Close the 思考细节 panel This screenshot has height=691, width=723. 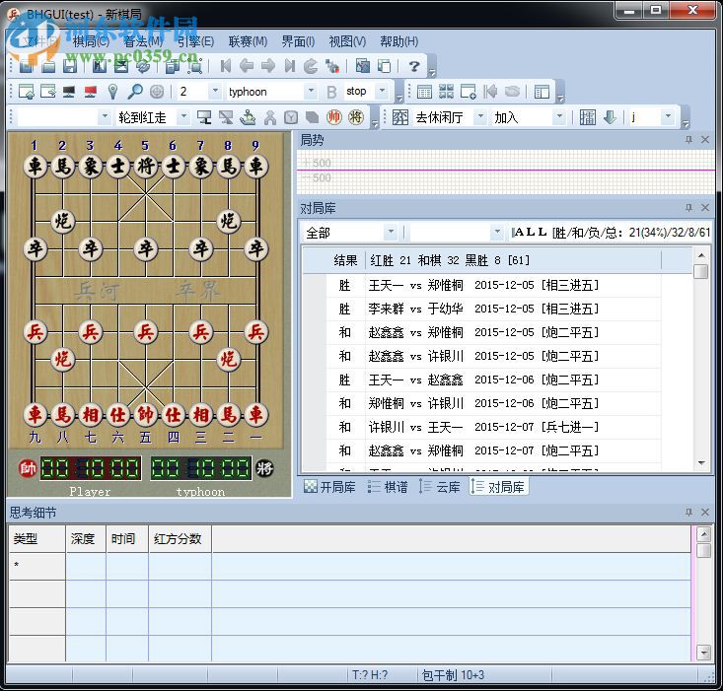705,512
